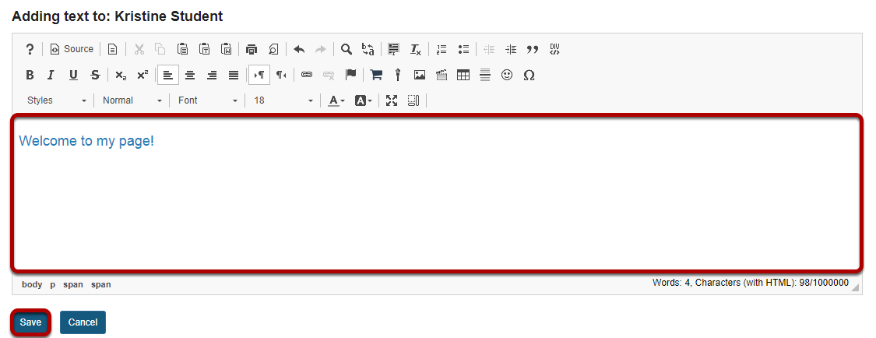Image resolution: width=876 pixels, height=338 pixels.
Task: Center align the text
Action: pos(190,75)
